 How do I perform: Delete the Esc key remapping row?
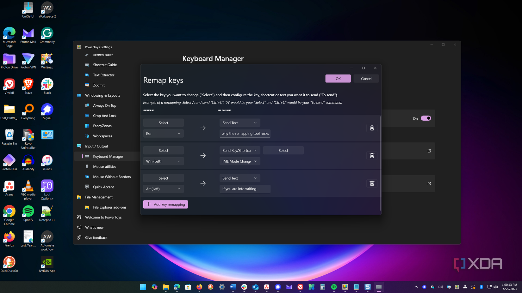pos(372,128)
